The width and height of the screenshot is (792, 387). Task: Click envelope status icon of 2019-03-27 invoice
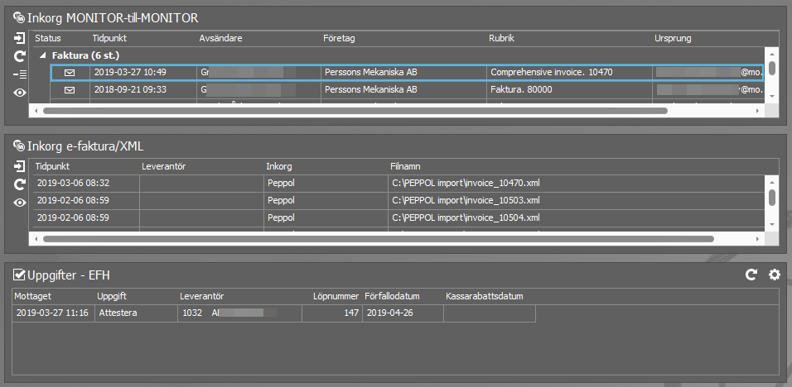(70, 73)
